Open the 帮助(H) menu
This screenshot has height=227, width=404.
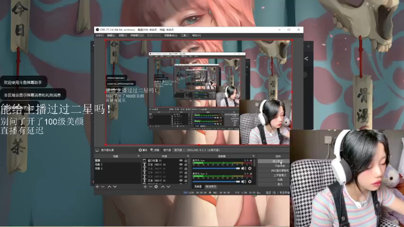(x=196, y=35)
